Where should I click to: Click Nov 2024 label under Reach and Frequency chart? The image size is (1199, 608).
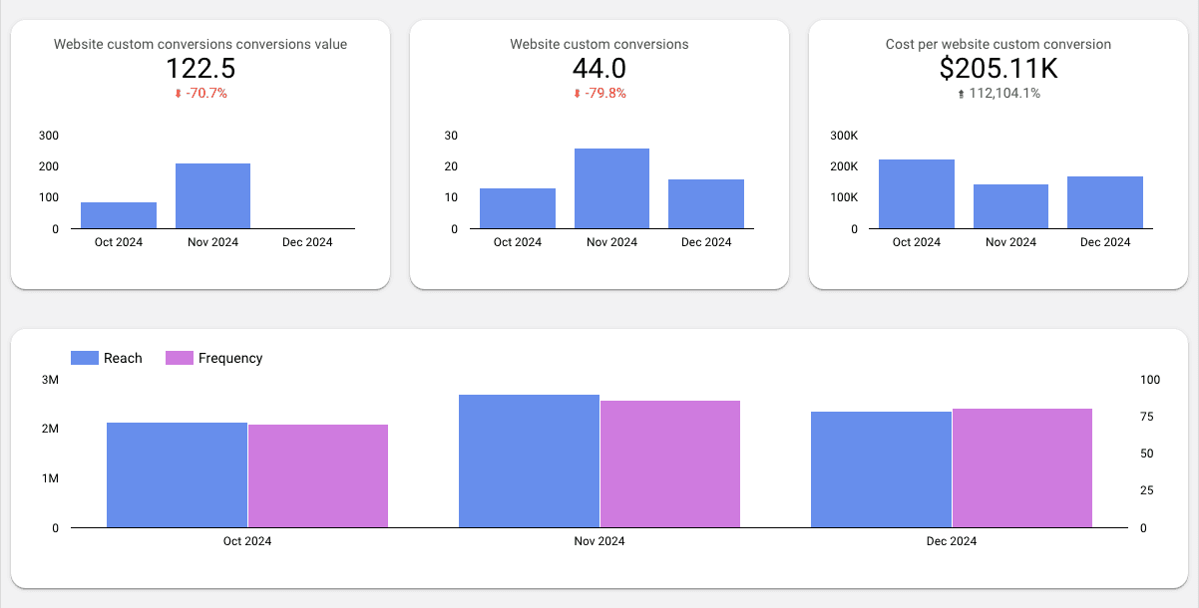(599, 541)
